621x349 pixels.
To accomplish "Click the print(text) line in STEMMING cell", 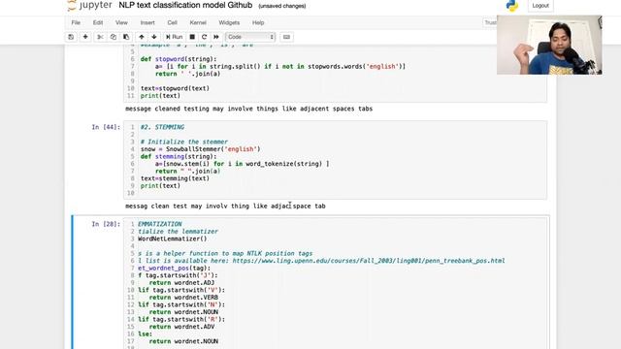I will (x=160, y=186).
